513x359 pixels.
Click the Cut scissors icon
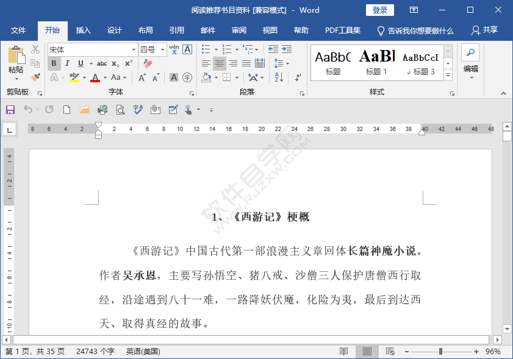tap(35, 49)
